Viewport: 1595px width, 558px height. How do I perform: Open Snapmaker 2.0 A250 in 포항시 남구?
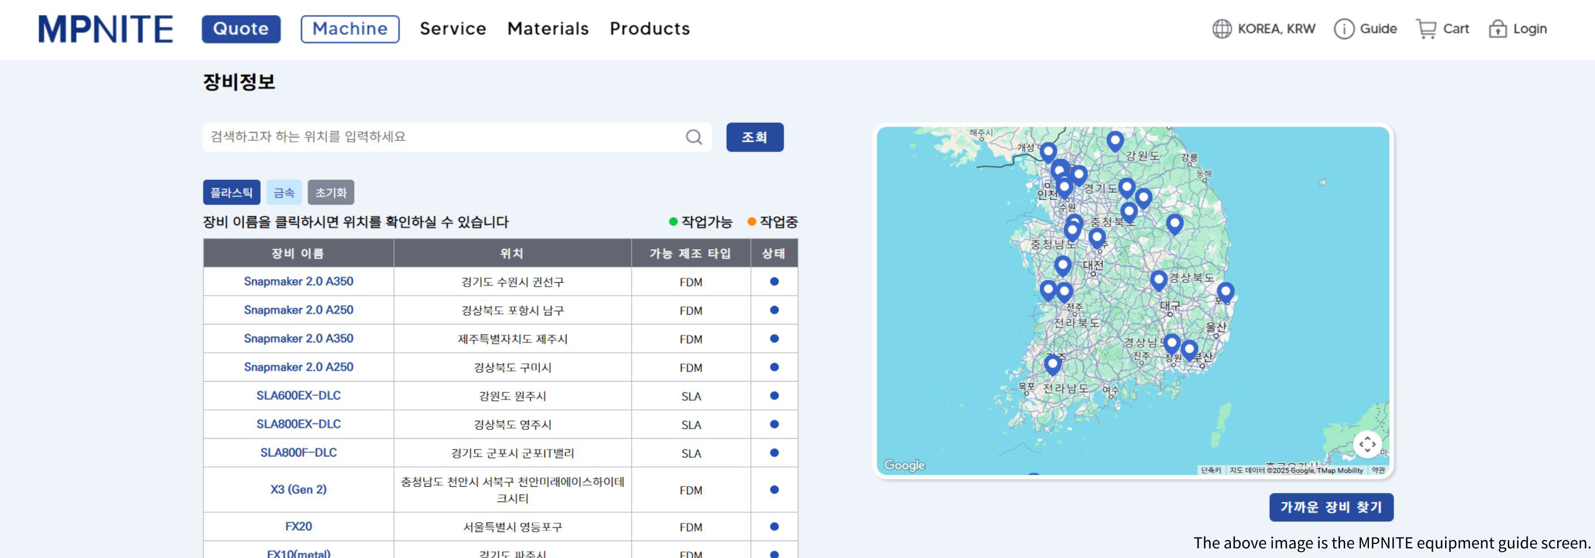299,310
